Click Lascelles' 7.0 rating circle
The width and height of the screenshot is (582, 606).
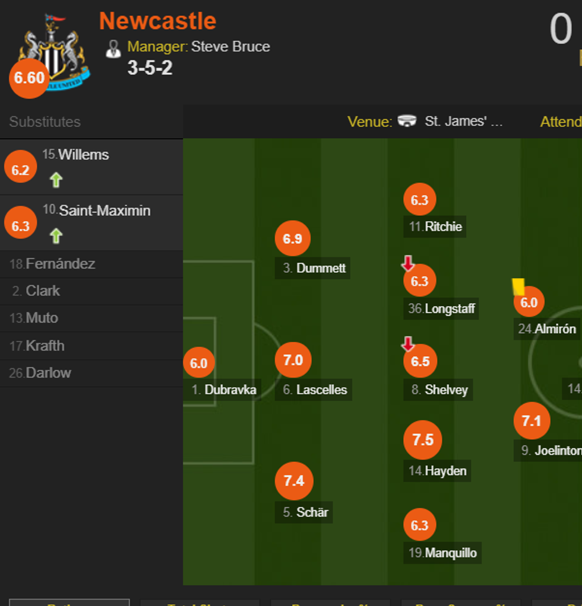point(293,360)
